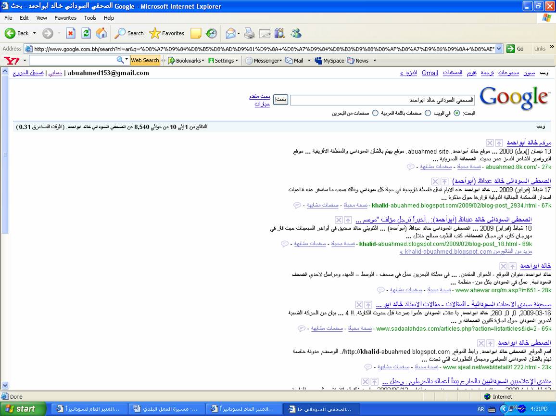The height and width of the screenshot is (416, 556).
Task: Expand the address bar URL dropdown
Action: [x=499, y=49]
